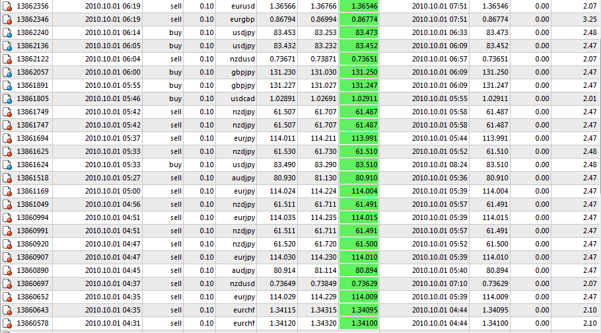Click green take-profit cell 113.991
601x333 pixels.
click(x=359, y=138)
